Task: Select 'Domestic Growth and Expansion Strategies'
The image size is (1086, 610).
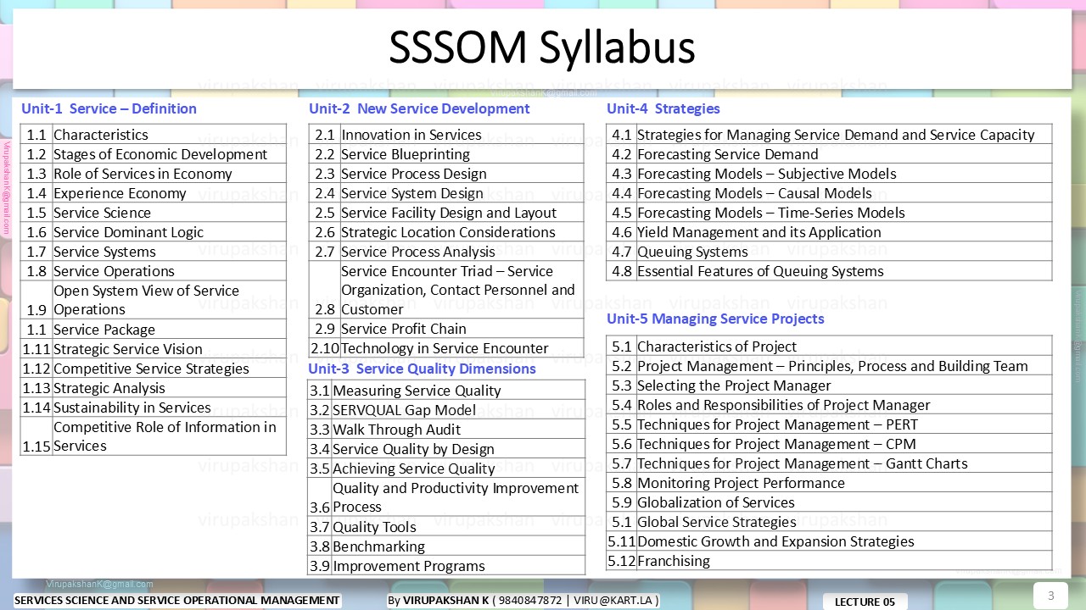Action: 844,541
